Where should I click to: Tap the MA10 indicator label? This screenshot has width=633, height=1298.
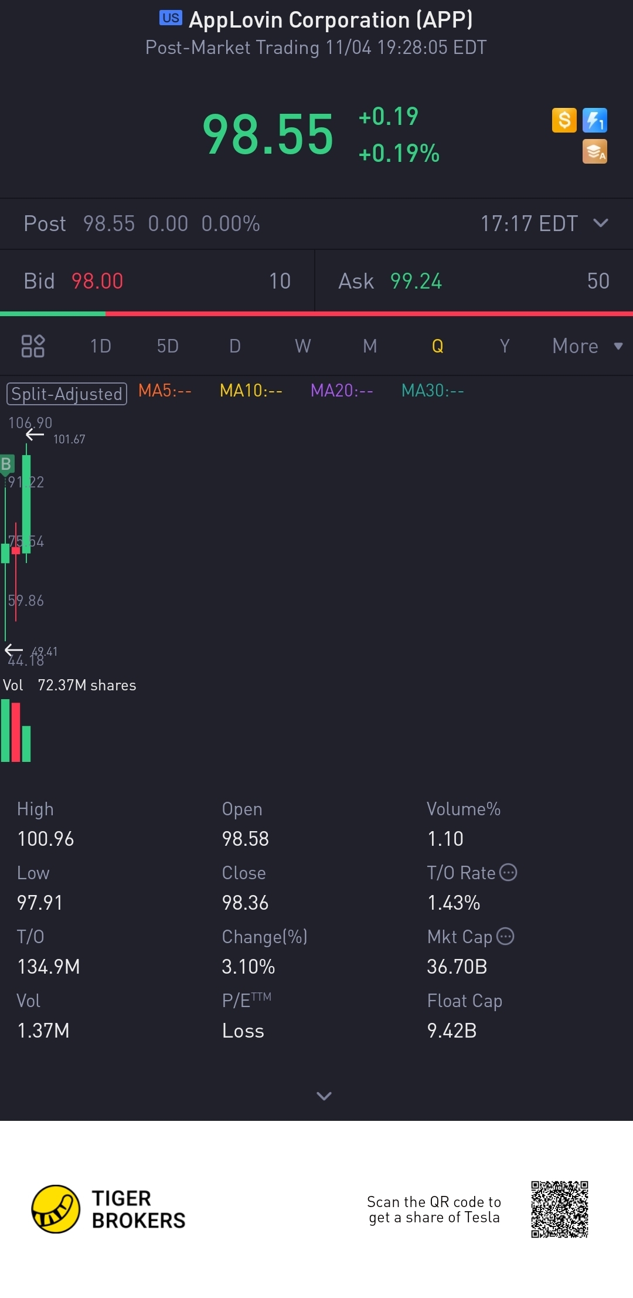click(251, 391)
